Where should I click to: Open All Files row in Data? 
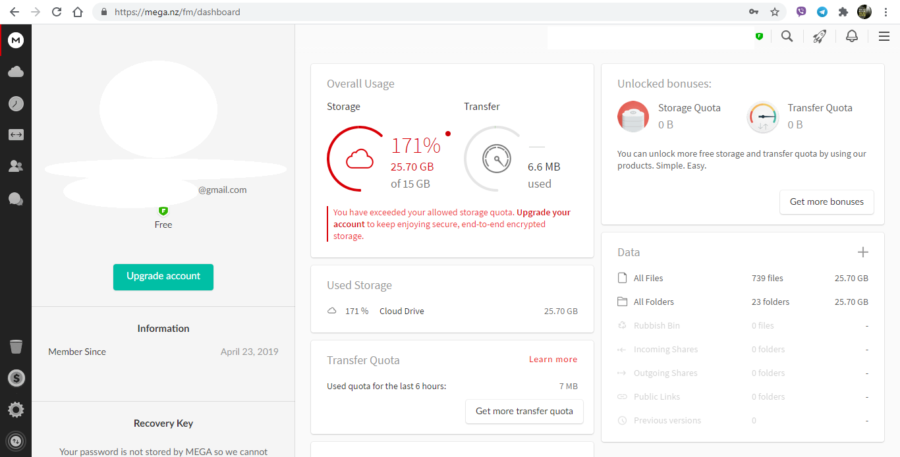pyautogui.click(x=743, y=278)
